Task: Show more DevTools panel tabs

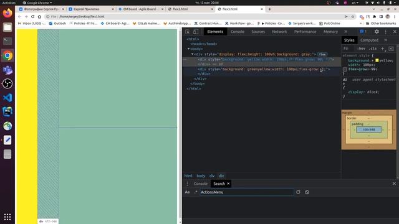Action: (346, 32)
